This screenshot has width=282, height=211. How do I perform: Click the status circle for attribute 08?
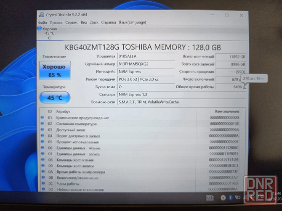click(43, 160)
